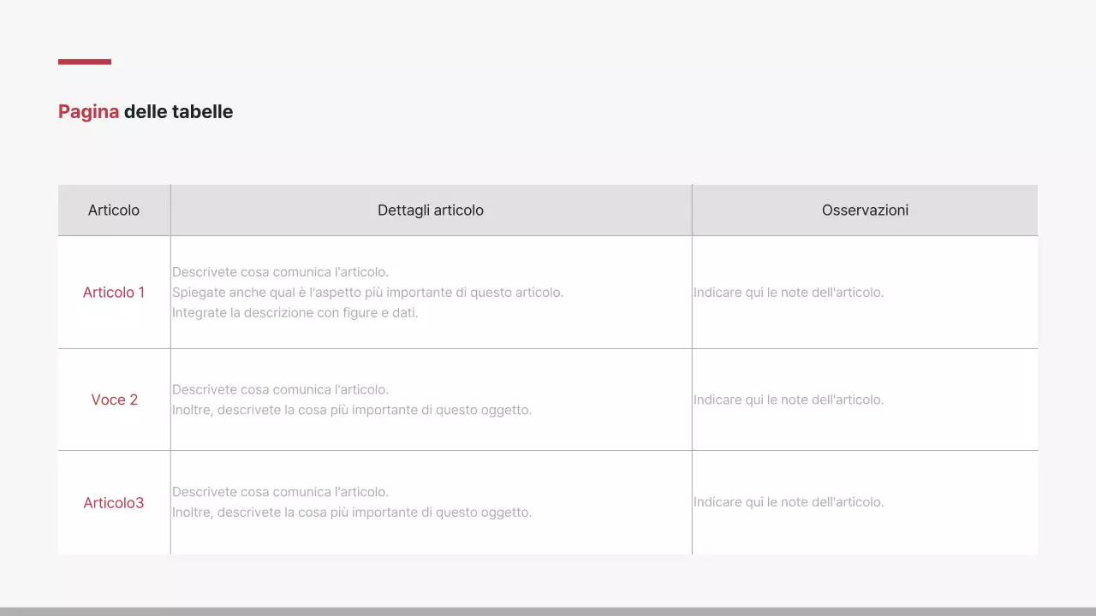Select the "Osservazioni" column header
Image resolution: width=1096 pixels, height=616 pixels.
(865, 210)
